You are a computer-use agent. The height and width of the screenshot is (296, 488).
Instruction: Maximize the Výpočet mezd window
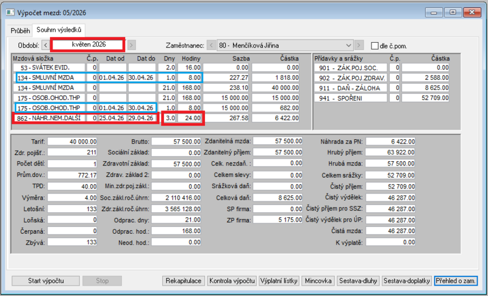(453, 12)
